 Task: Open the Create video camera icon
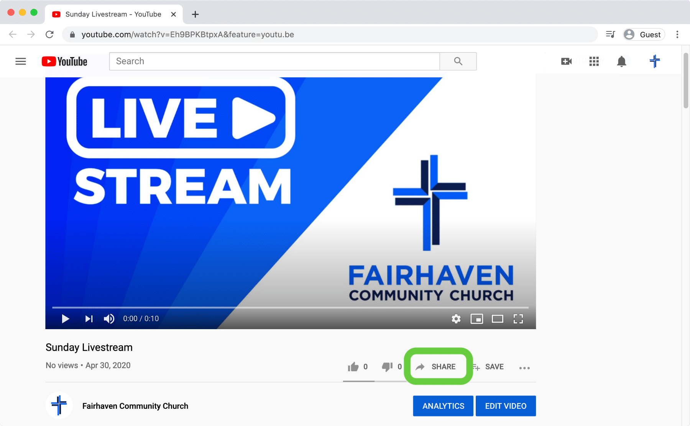pos(566,61)
